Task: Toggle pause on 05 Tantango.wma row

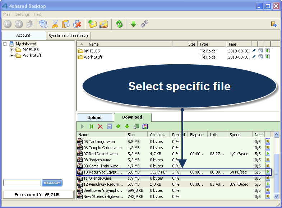Action: pos(268,141)
